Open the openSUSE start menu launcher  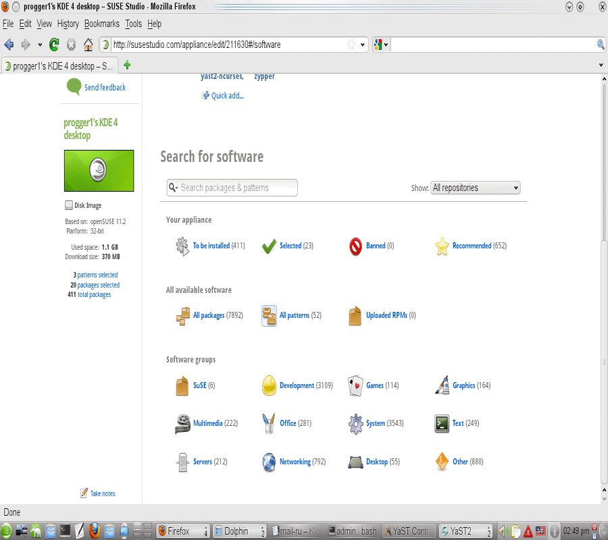coord(6,531)
